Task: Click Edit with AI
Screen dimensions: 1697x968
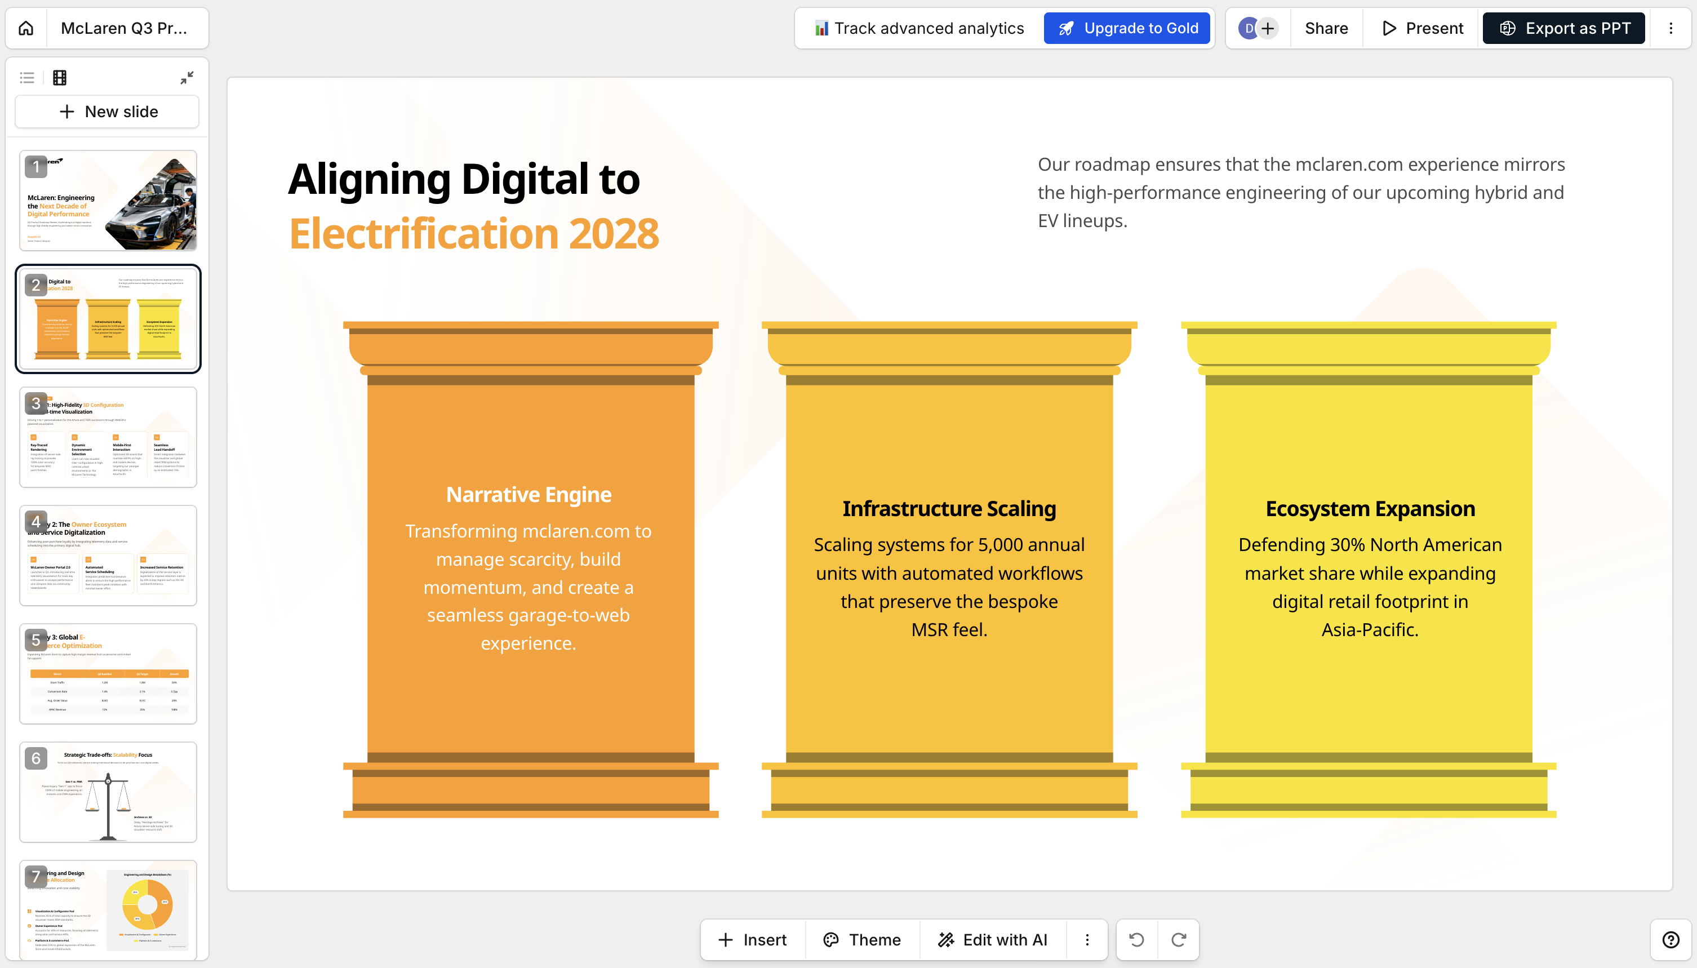Action: tap(992, 939)
